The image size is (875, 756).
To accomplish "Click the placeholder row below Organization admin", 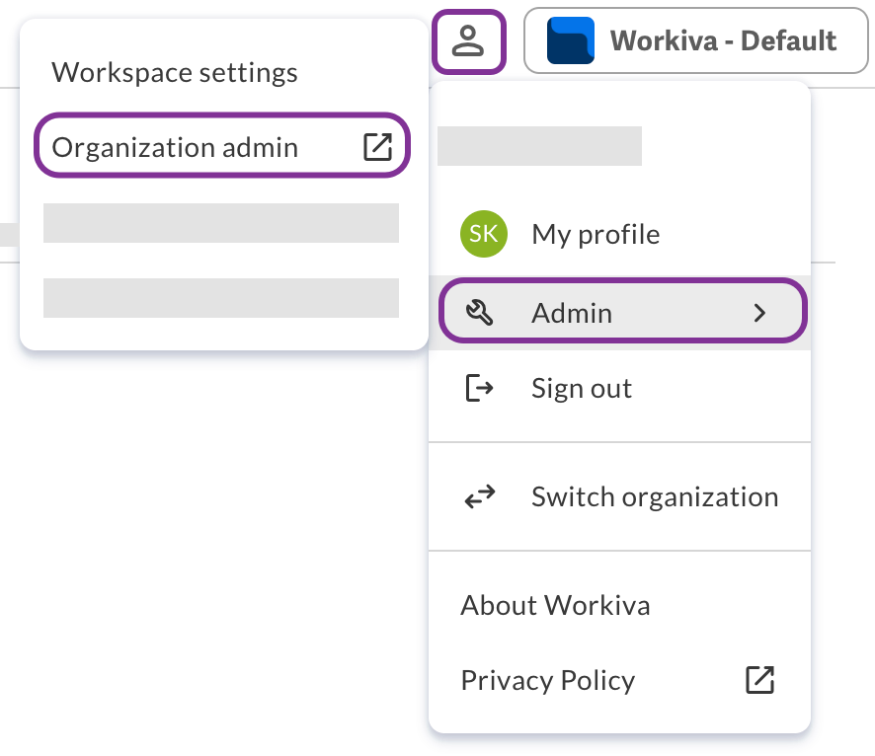I will point(221,223).
